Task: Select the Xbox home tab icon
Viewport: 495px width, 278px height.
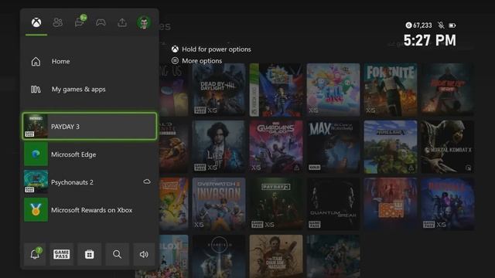Action: coord(36,22)
